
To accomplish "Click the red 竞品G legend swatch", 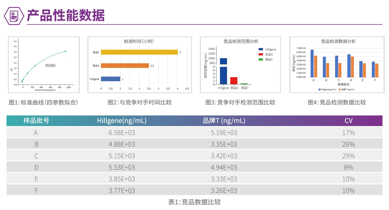I will click(261, 54).
